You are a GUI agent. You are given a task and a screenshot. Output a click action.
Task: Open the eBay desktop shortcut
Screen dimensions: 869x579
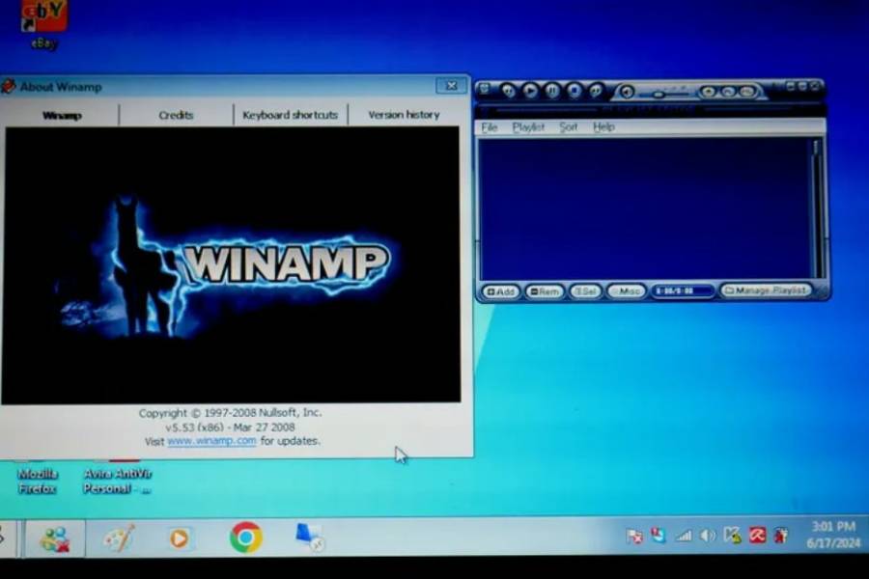point(43,25)
